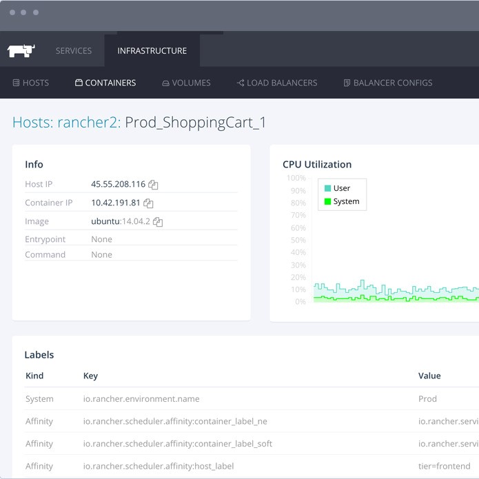This screenshot has height=479, width=479.
Task: Open the Services tab
Action: coord(74,51)
